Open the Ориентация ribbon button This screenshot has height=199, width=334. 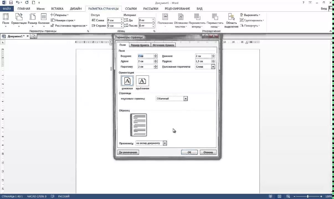click(19, 20)
